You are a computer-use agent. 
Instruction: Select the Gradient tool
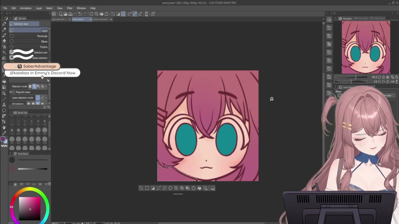point(4,87)
